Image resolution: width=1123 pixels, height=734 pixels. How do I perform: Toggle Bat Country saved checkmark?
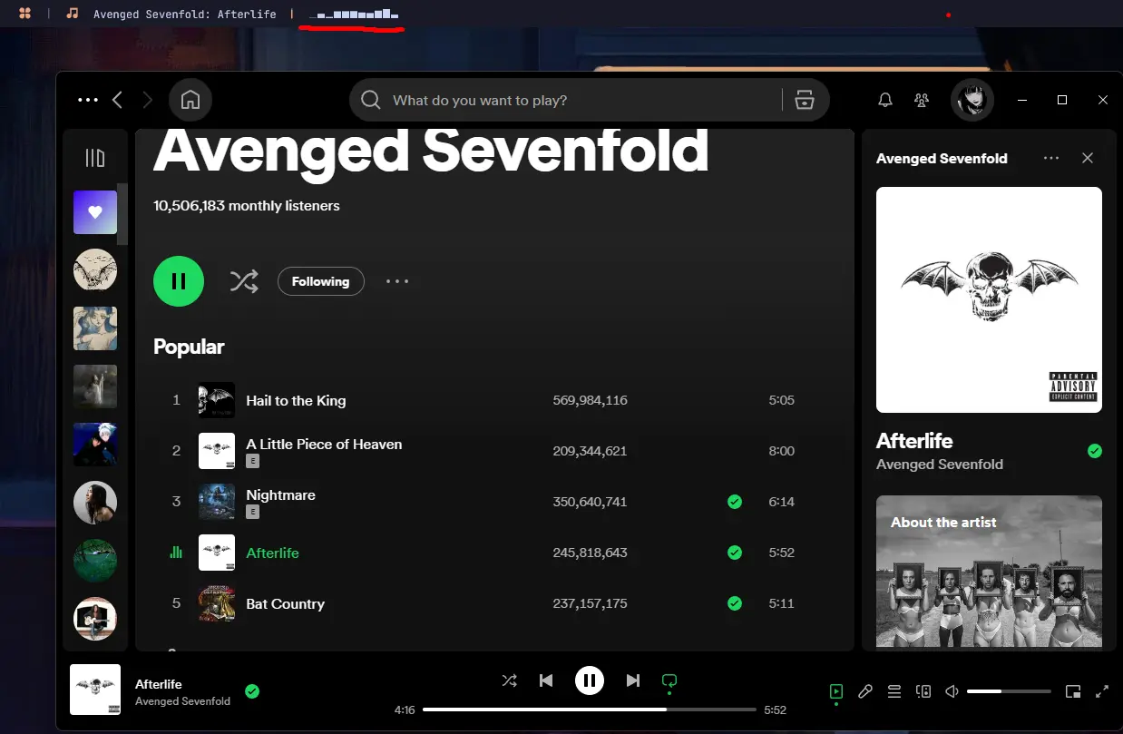tap(735, 603)
